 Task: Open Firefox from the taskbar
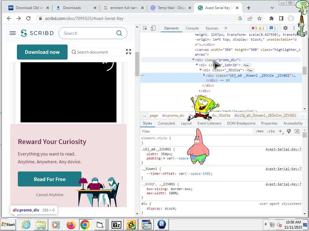(x=71, y=225)
